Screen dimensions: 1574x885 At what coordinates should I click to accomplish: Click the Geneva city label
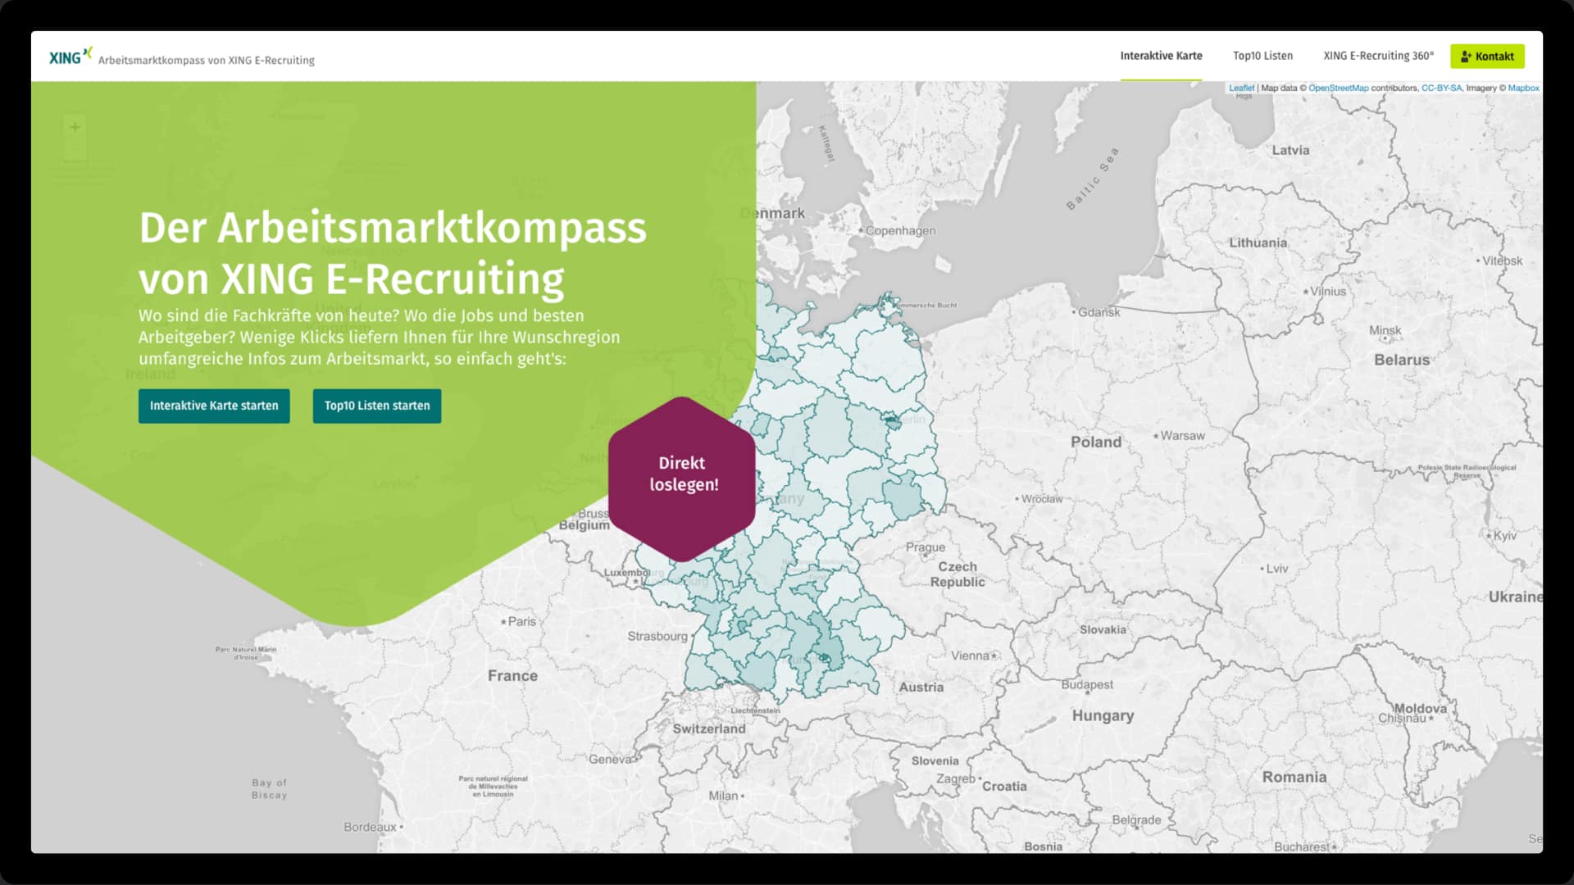click(x=610, y=759)
